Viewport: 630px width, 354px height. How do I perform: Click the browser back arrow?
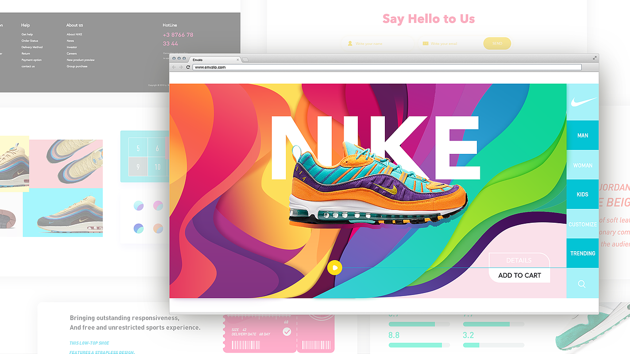tap(174, 67)
